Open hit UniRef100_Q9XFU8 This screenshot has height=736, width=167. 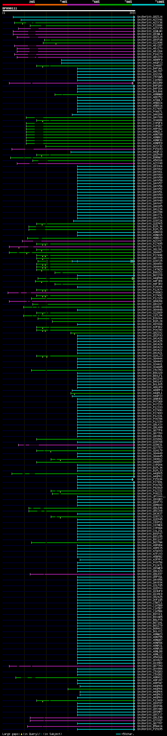(x=150, y=40)
